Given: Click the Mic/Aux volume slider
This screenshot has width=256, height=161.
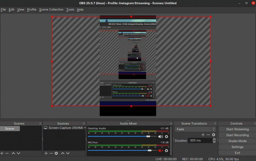Looking at the screenshot, I should [x=122, y=150].
